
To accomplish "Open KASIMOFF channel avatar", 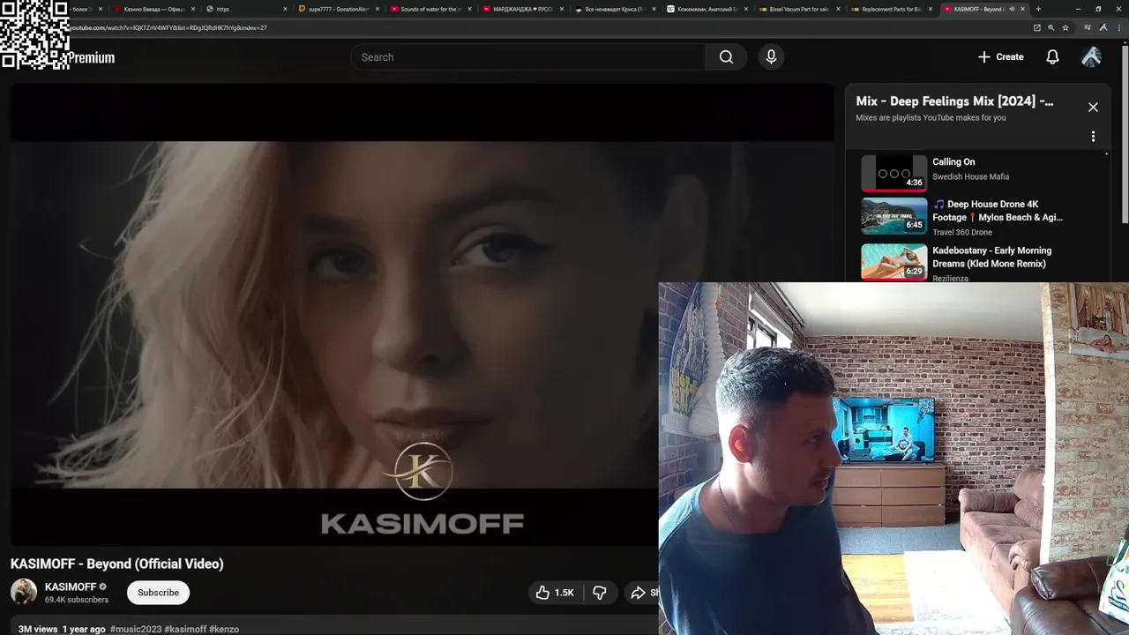I will click(x=24, y=592).
